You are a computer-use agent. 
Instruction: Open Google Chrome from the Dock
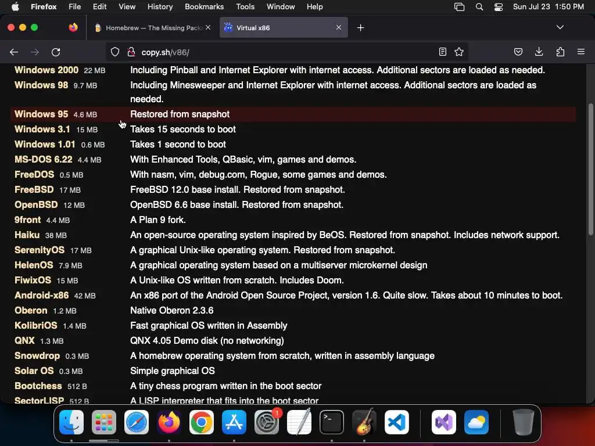tap(202, 423)
